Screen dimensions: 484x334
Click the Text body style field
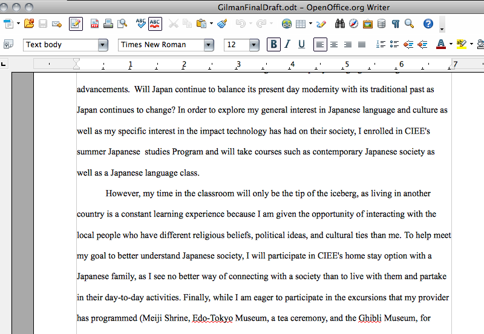pyautogui.click(x=60, y=45)
